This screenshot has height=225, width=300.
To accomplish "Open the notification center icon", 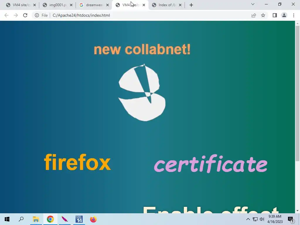I will coord(291,219).
